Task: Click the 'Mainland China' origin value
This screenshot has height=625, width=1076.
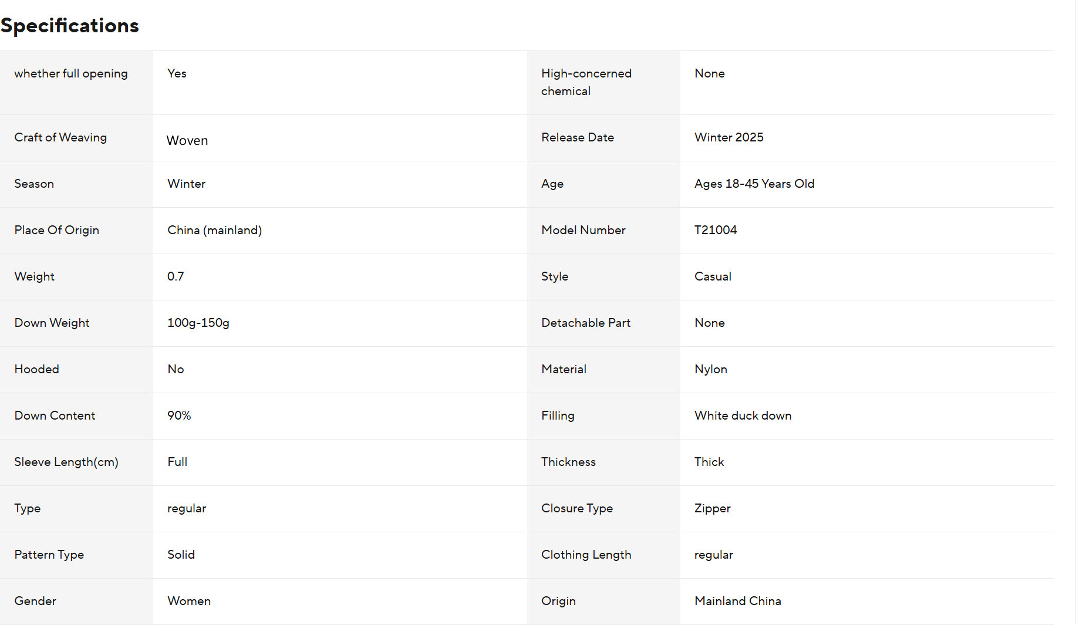Action: [x=737, y=601]
